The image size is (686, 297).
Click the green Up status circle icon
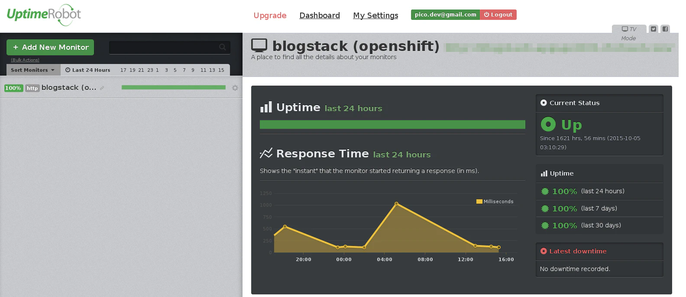click(548, 125)
